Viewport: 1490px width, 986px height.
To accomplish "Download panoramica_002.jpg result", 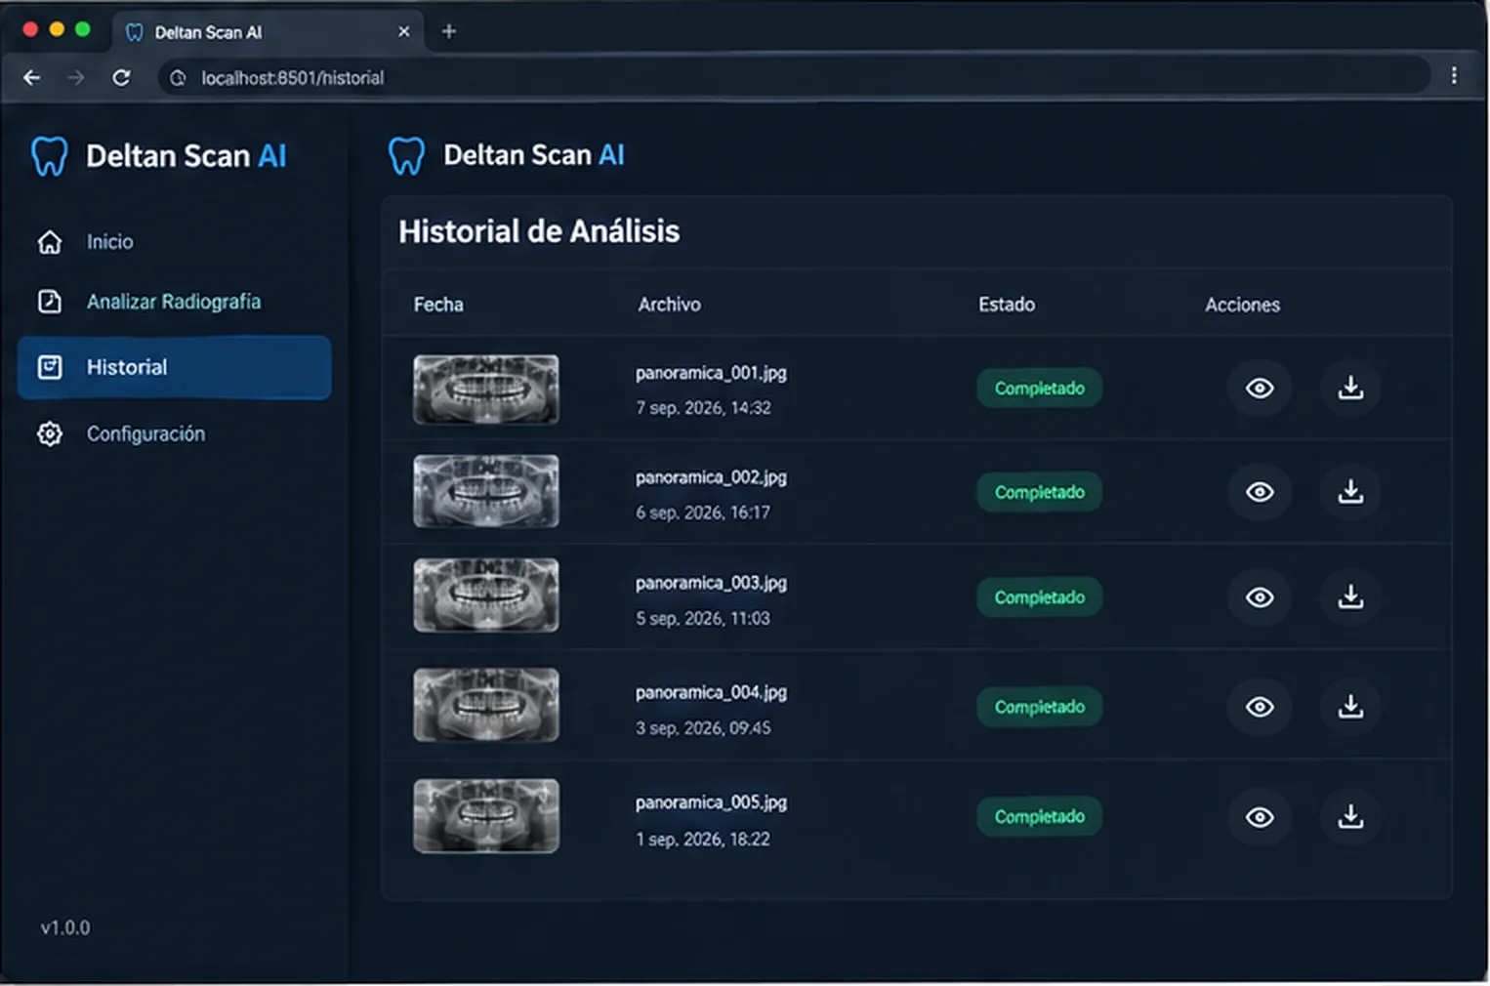I will [1350, 492].
